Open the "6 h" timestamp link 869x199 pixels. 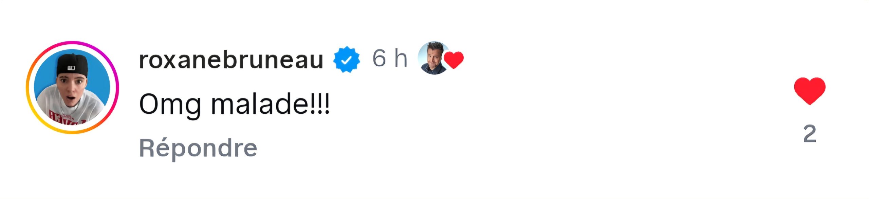tap(389, 58)
